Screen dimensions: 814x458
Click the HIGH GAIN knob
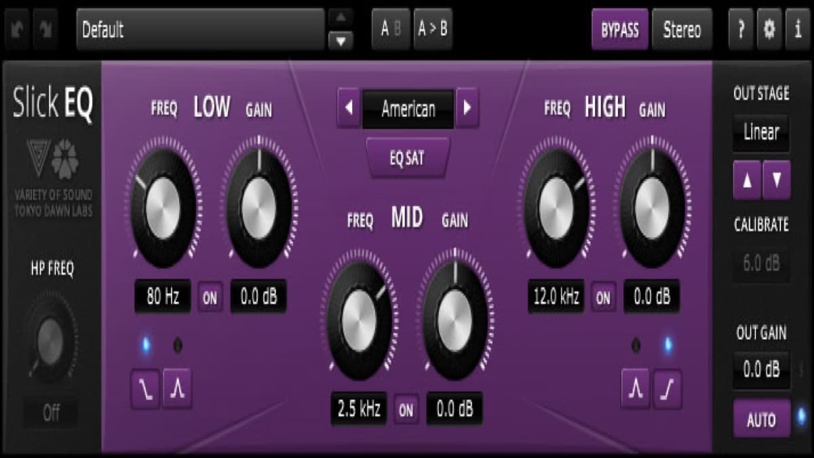point(653,209)
